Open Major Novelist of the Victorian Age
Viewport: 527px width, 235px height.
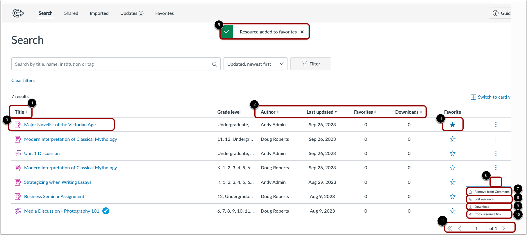[x=60, y=125]
